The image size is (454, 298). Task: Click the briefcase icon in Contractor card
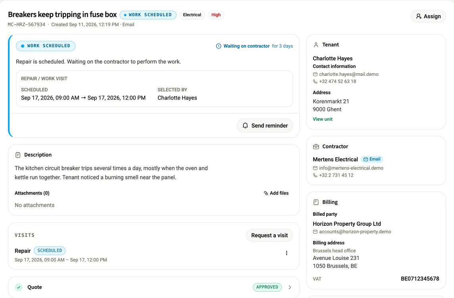coord(316,146)
